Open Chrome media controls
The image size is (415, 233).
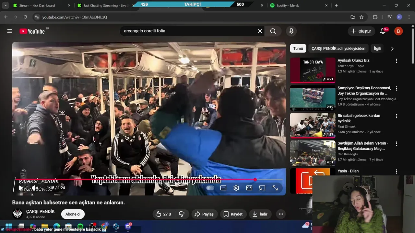pyautogui.click(x=390, y=17)
